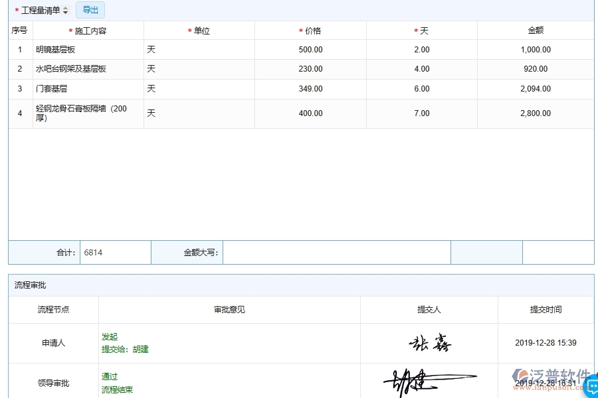Click the price cell 349.00
The width and height of the screenshot is (598, 398).
(310, 89)
